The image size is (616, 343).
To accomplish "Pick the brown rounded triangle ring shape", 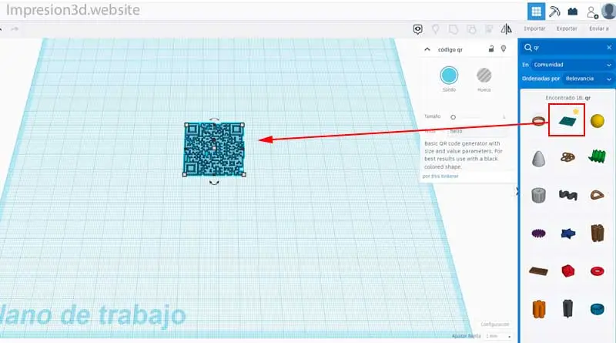I will click(598, 195).
